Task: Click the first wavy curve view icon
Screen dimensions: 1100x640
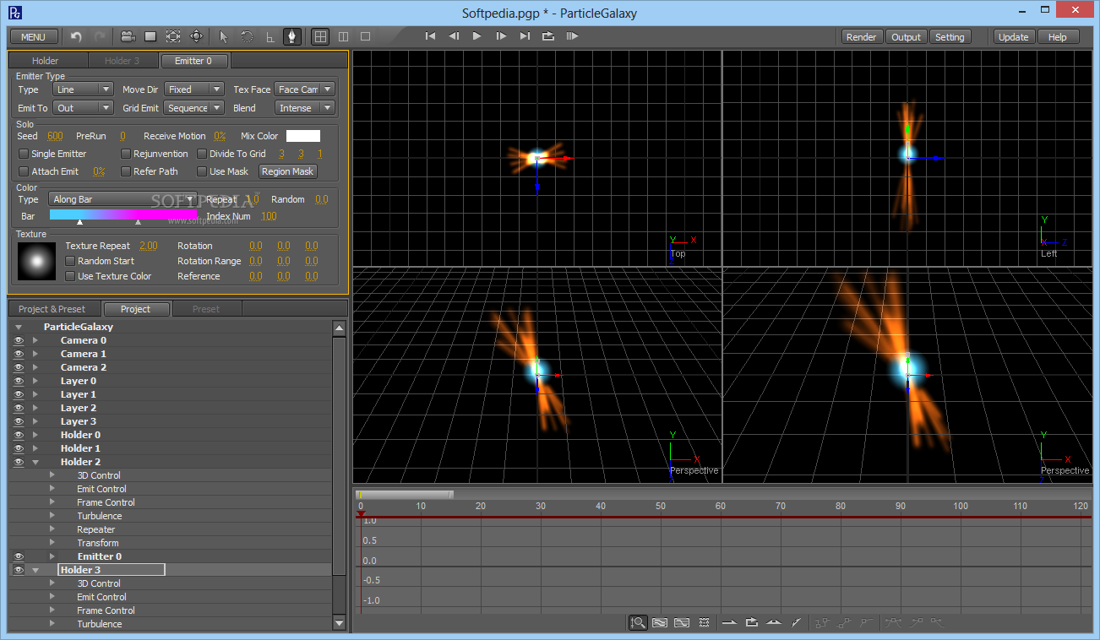Action: pos(660,623)
